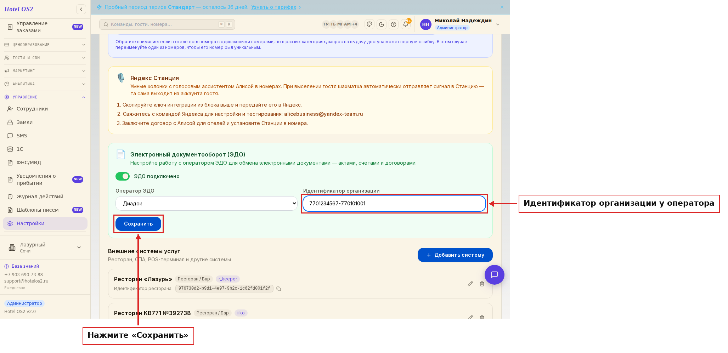The image size is (728, 353).
Task: Collapse the sidebar with the chevron button
Action: (x=81, y=9)
